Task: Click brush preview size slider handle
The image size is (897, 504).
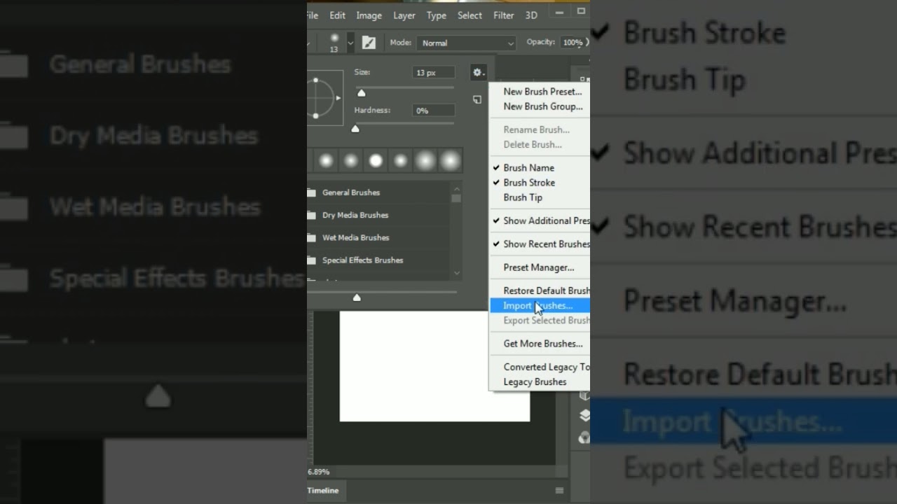Action: 357,297
